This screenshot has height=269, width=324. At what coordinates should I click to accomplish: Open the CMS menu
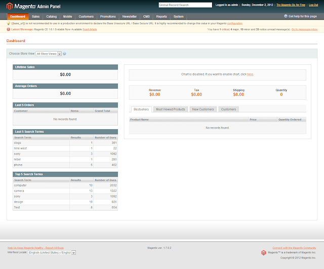pos(146,17)
